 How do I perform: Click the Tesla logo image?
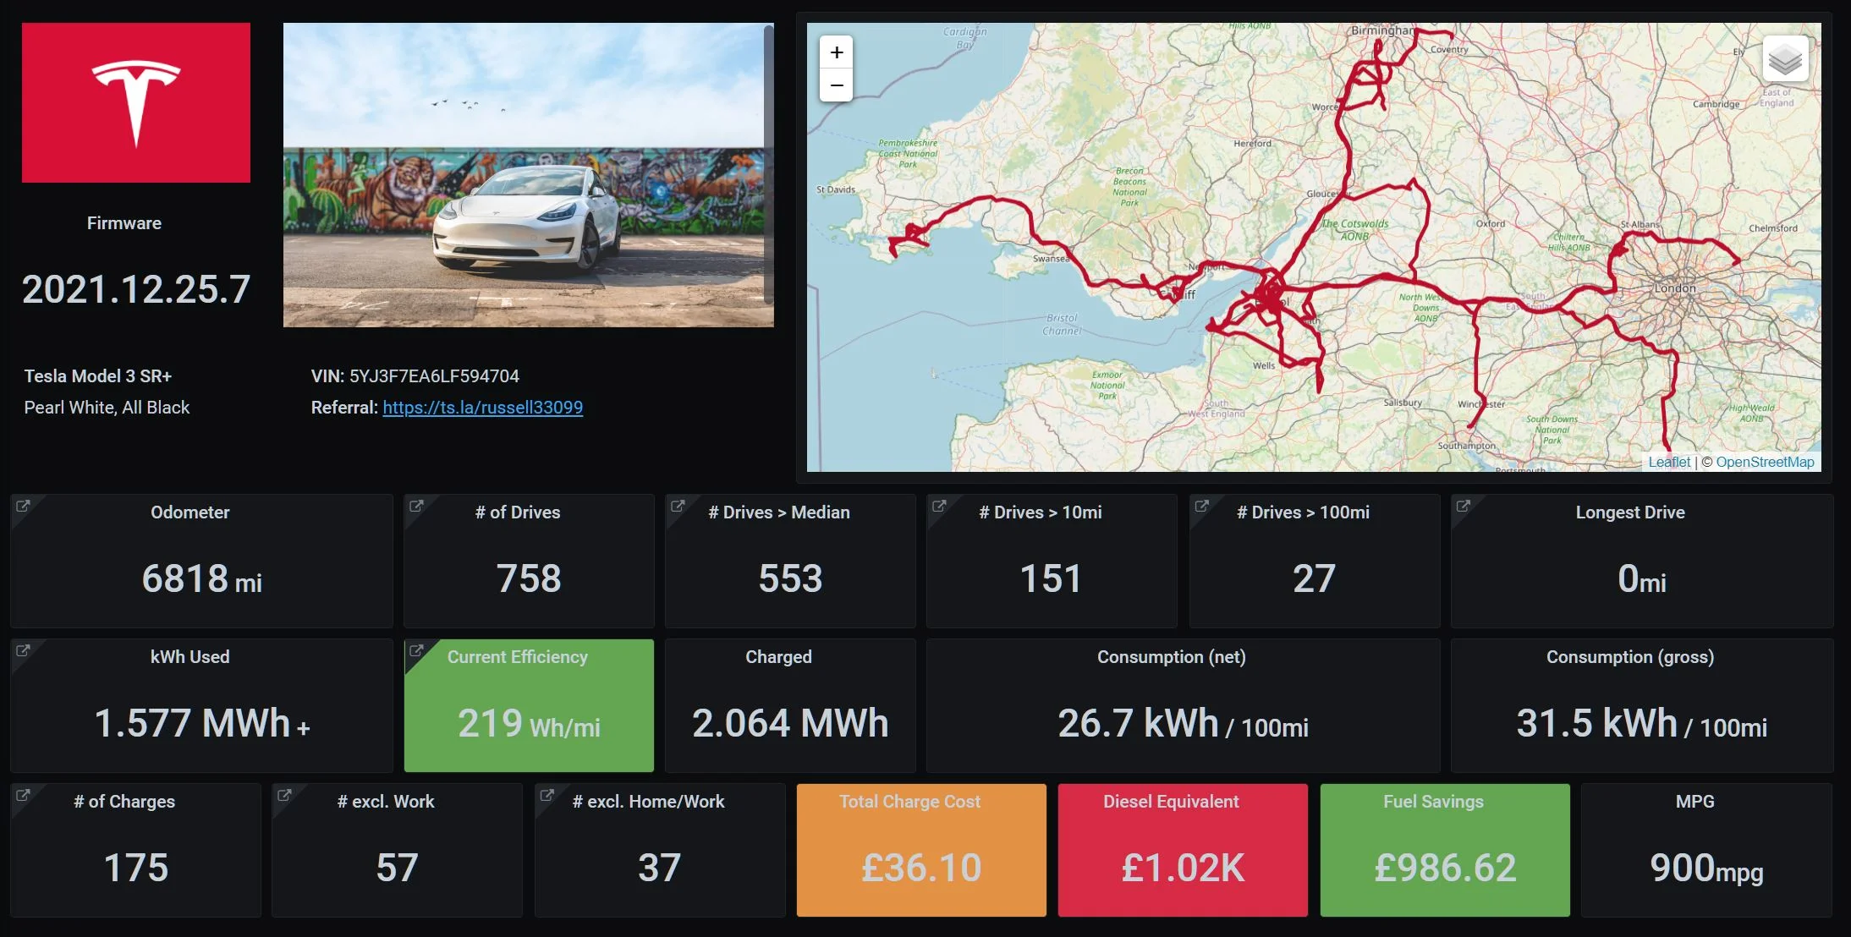[x=136, y=102]
